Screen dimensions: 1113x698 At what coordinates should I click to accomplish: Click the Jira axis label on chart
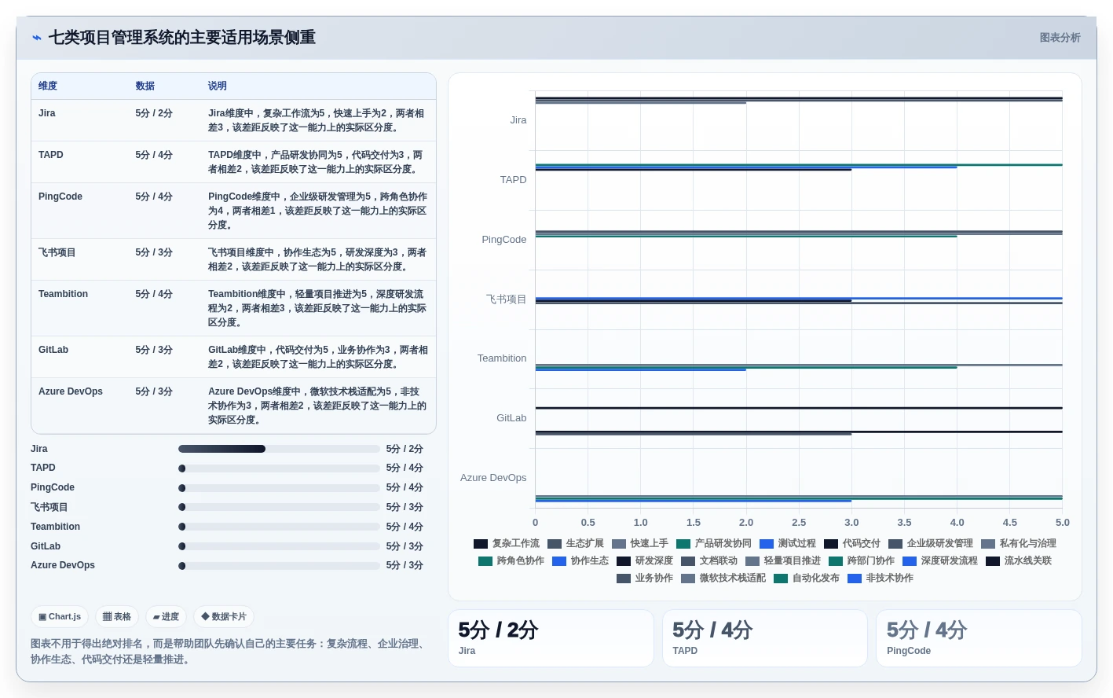pos(518,120)
